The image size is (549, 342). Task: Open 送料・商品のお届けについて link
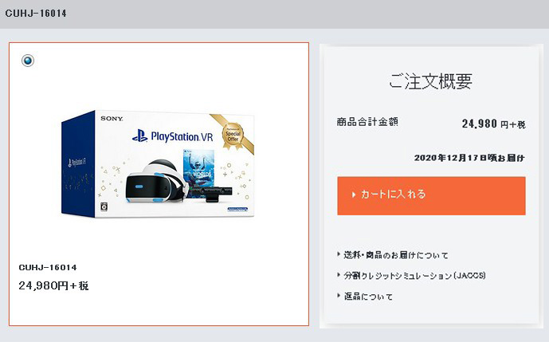[x=396, y=255]
